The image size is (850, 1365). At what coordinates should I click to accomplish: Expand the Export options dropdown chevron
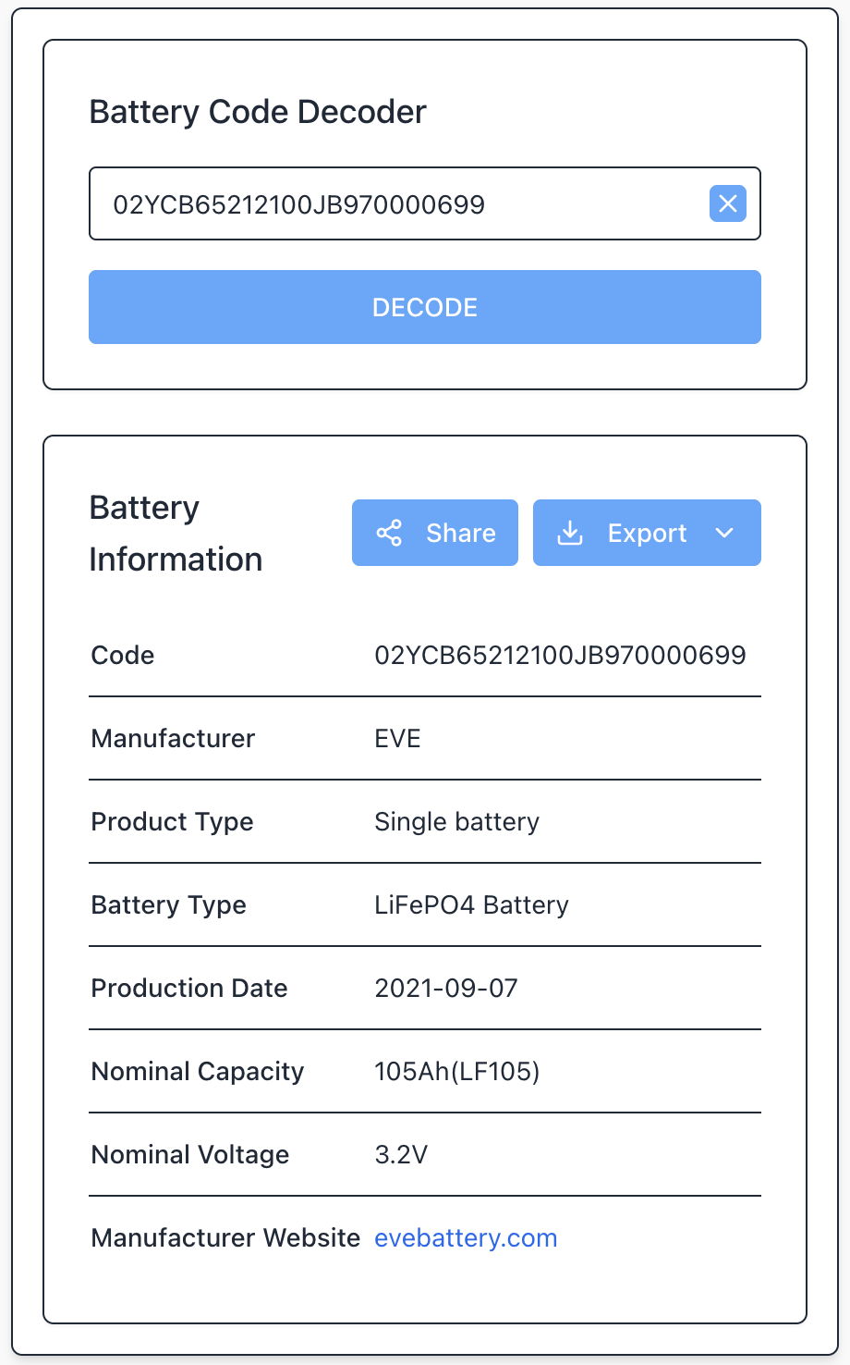coord(725,533)
